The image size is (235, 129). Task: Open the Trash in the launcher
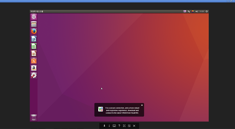[34, 118]
